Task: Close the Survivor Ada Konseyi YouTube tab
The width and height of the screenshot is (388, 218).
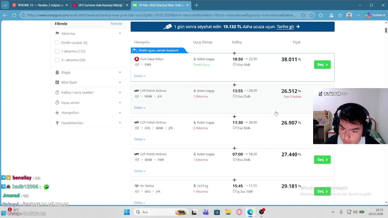Action: (x=127, y=5)
